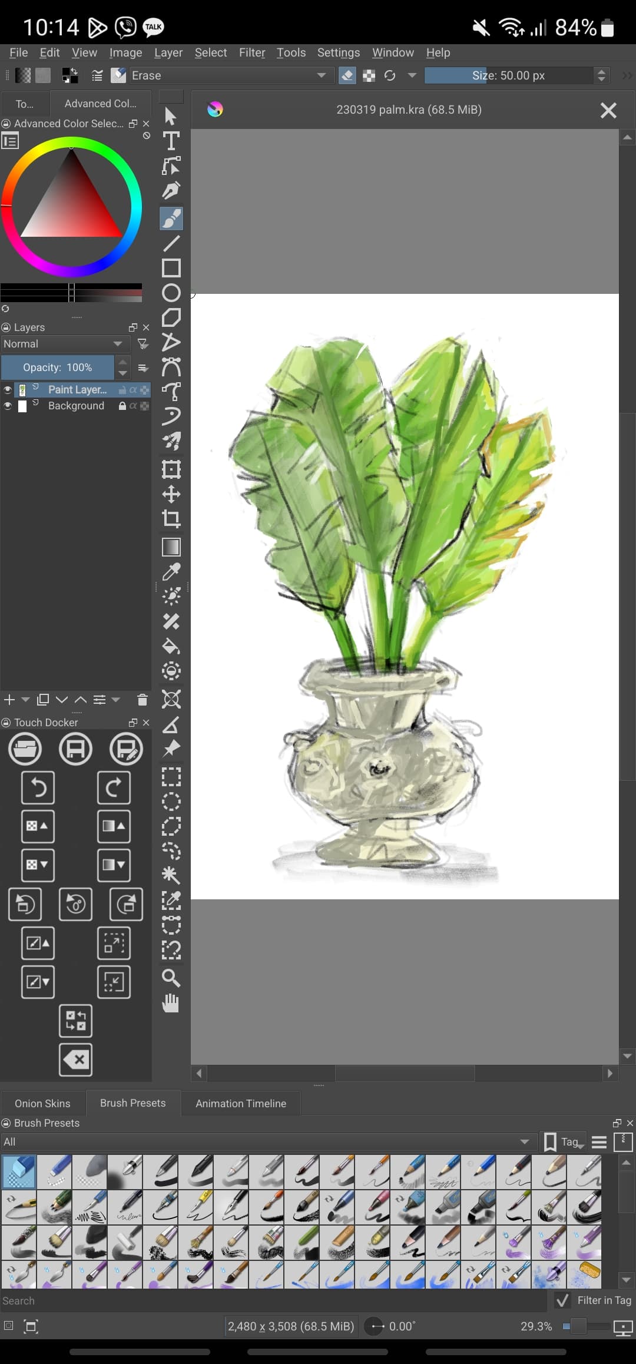
Task: Open the Filter menu
Action: point(252,52)
